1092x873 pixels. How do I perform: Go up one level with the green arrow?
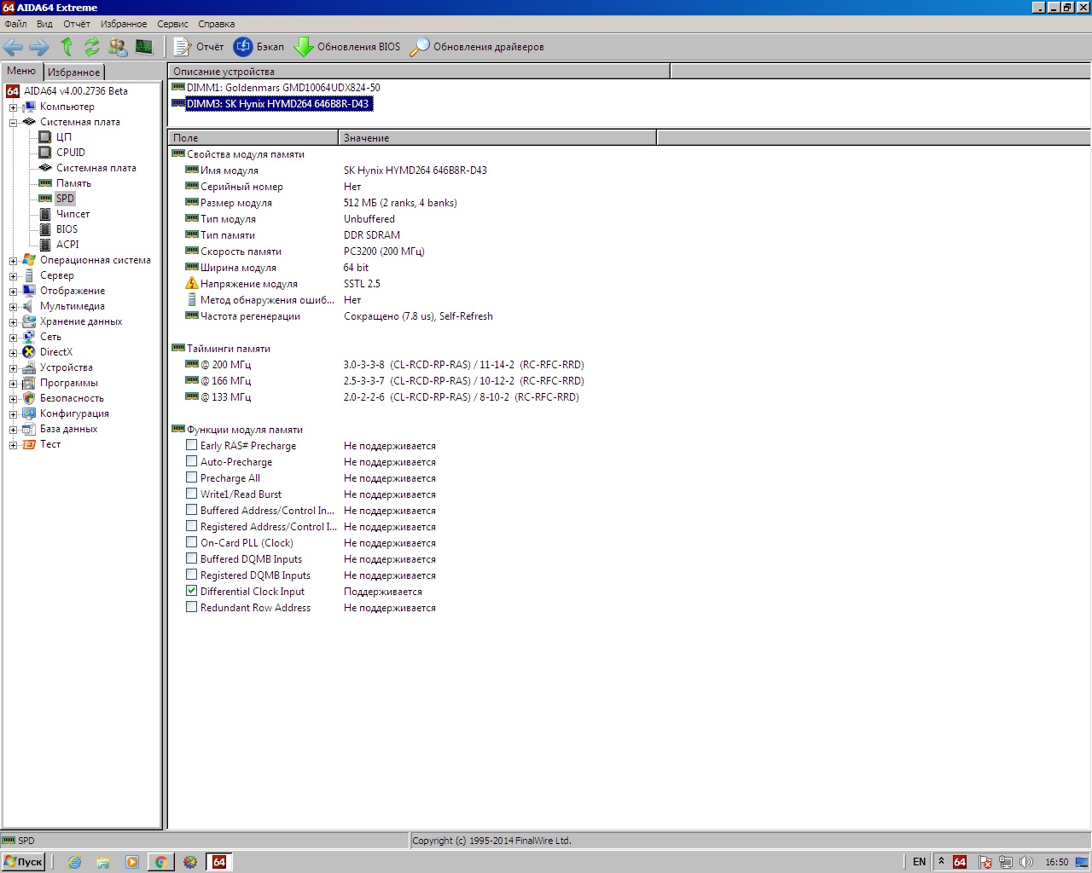[x=67, y=47]
